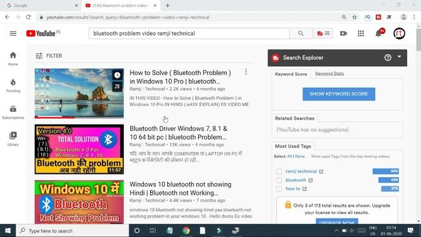Open the browser zoom magnifier icon
Screen dimensions: 421x237
pos(343,17)
